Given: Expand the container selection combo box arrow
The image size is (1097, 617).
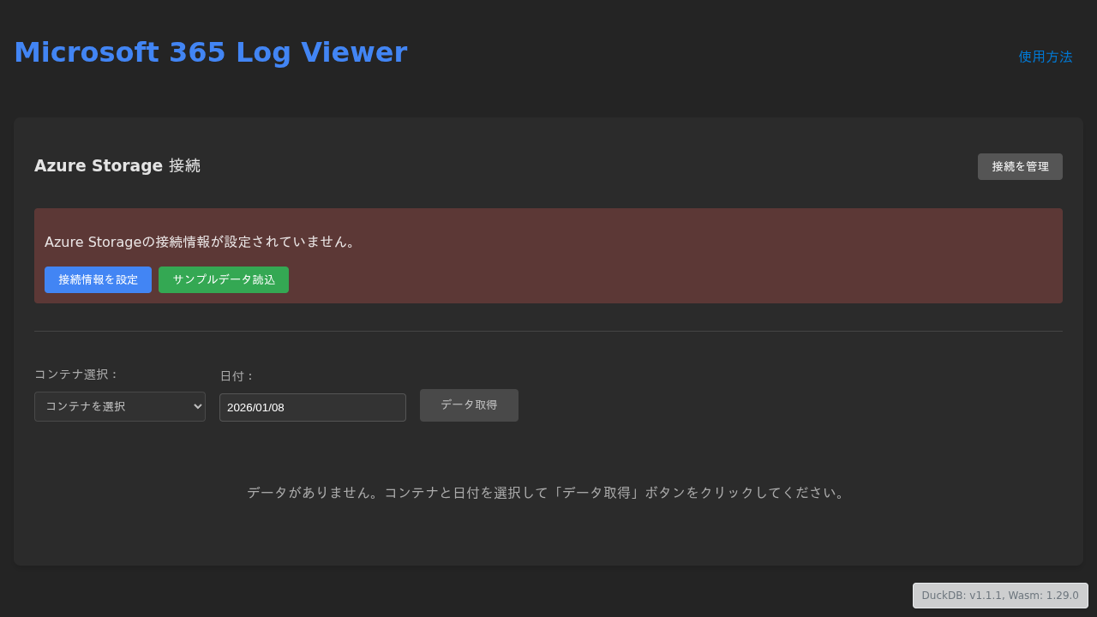Looking at the screenshot, I should (195, 406).
